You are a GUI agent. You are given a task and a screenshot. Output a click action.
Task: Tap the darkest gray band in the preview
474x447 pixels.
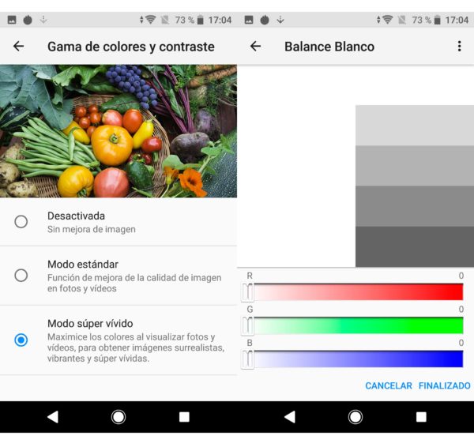point(415,246)
